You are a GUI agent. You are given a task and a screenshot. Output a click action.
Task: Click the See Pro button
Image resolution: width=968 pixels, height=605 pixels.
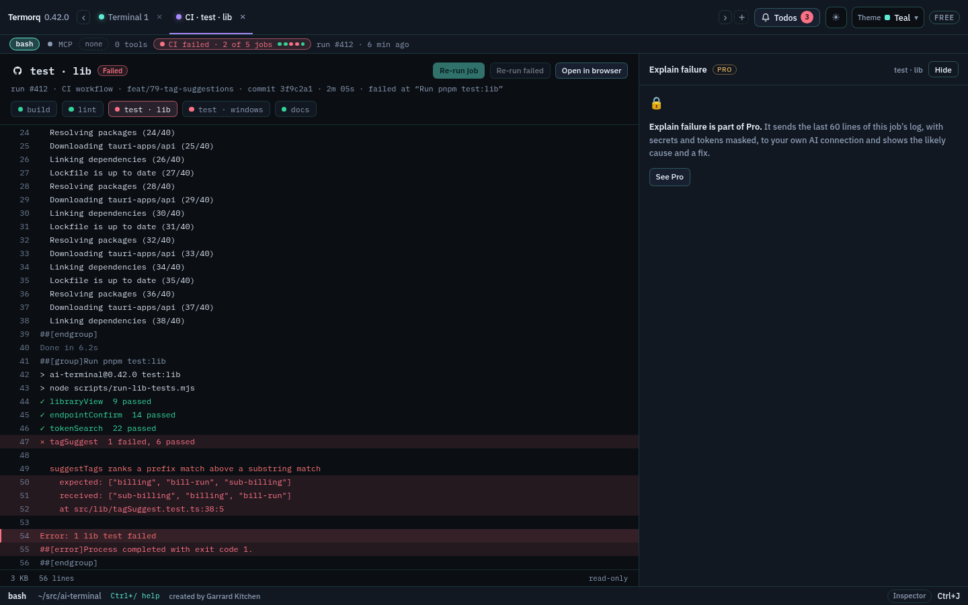click(670, 177)
